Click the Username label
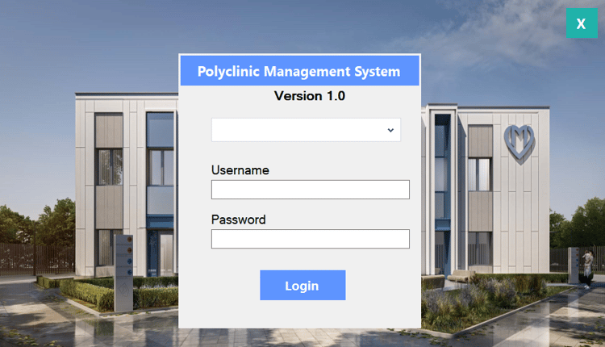The image size is (605, 347). [x=240, y=170]
